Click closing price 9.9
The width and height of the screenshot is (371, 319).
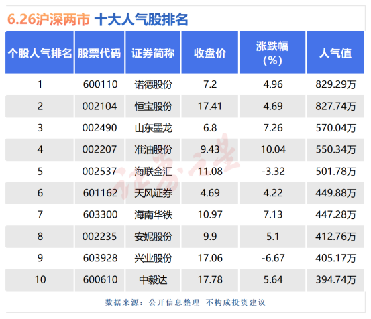pos(210,237)
